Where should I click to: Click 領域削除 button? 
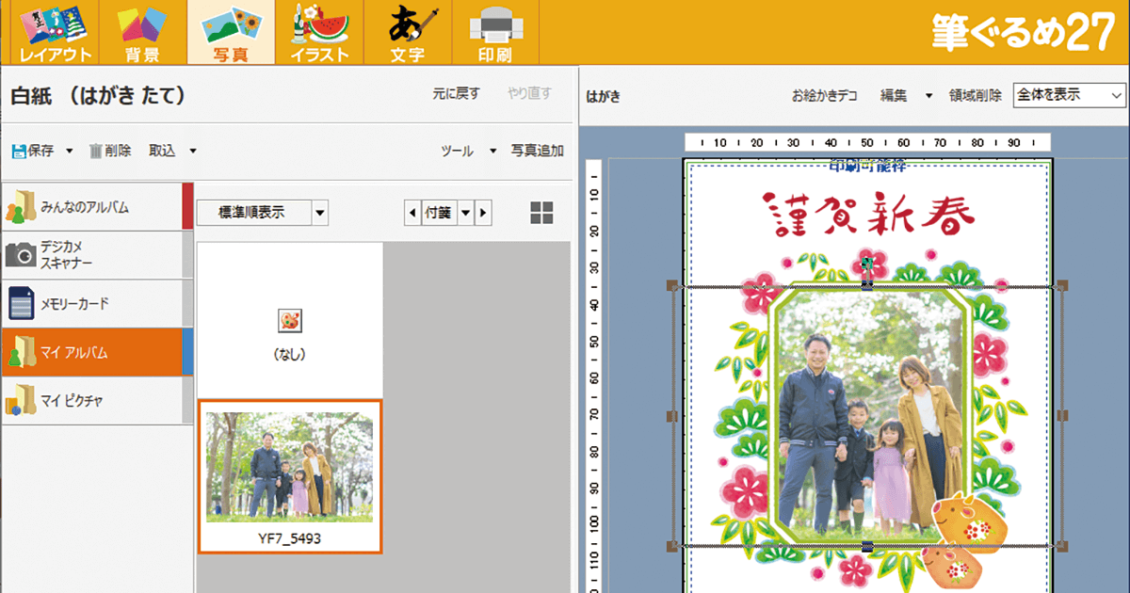coord(976,95)
